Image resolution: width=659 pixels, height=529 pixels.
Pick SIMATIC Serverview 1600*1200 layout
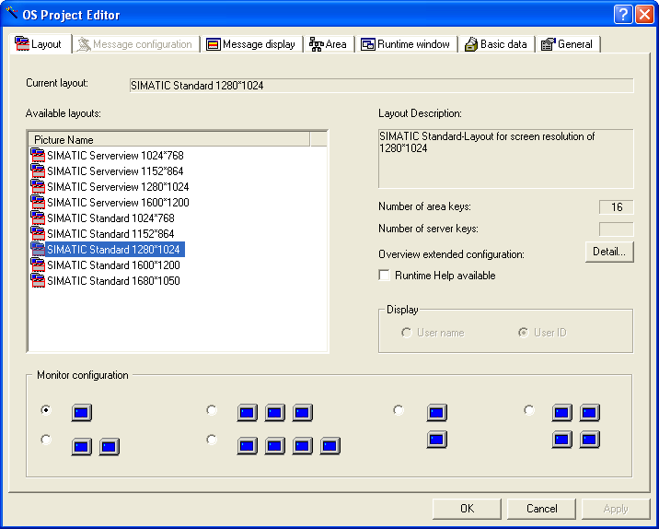(118, 203)
